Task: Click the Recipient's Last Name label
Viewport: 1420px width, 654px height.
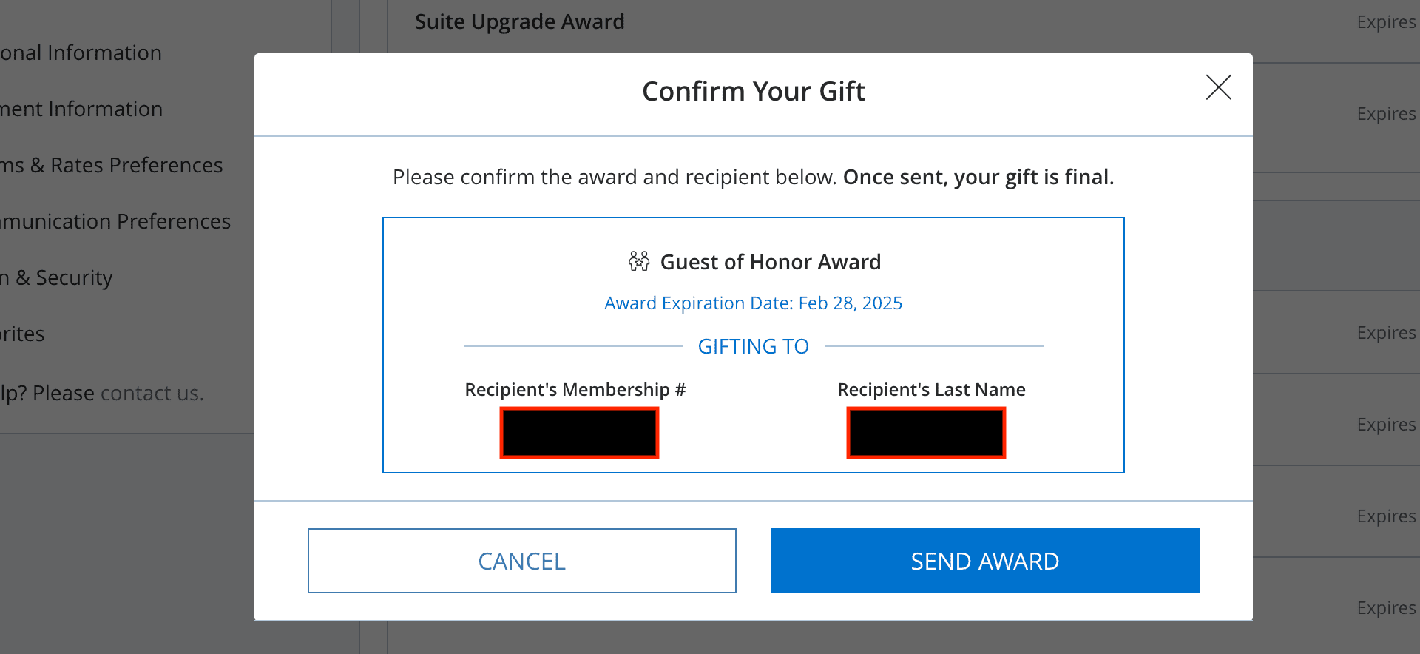Action: (x=931, y=390)
